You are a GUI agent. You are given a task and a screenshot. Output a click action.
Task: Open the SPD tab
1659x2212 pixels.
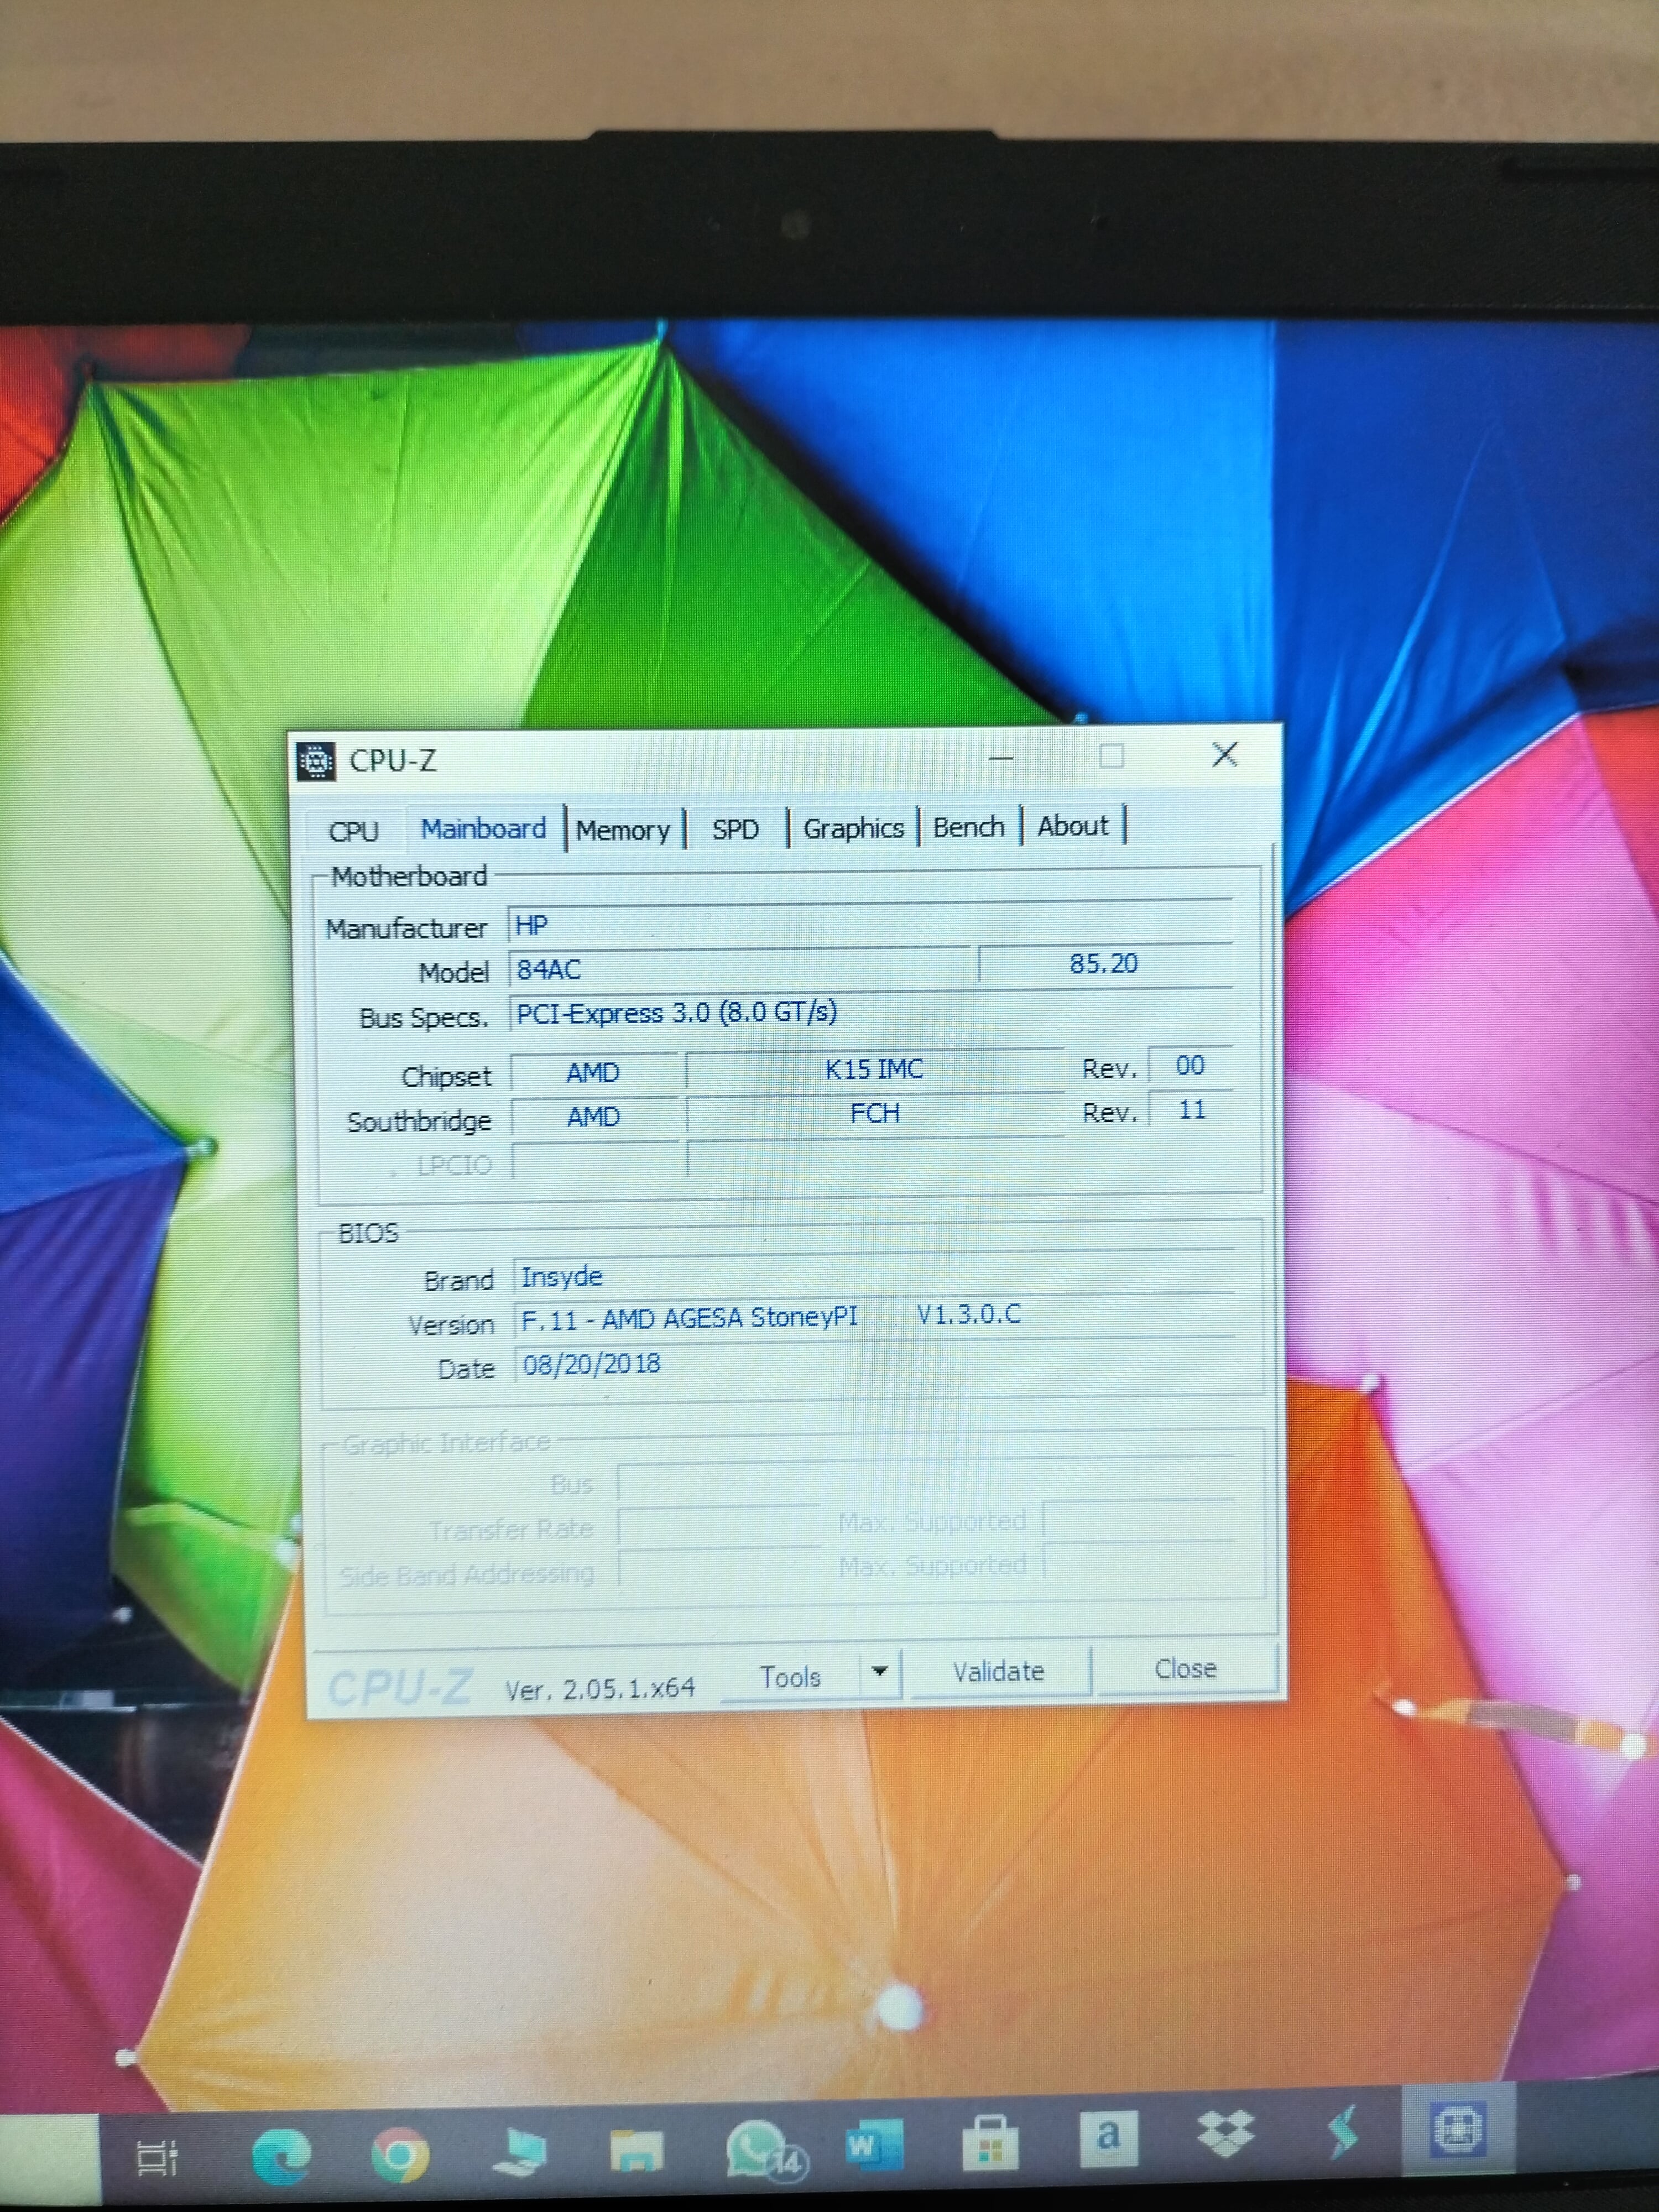(x=736, y=829)
